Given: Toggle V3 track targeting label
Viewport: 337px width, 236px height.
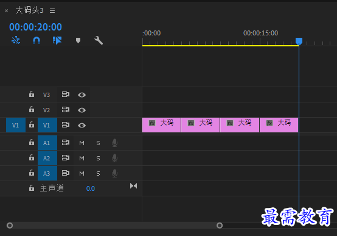Looking at the screenshot, I should point(46,95).
